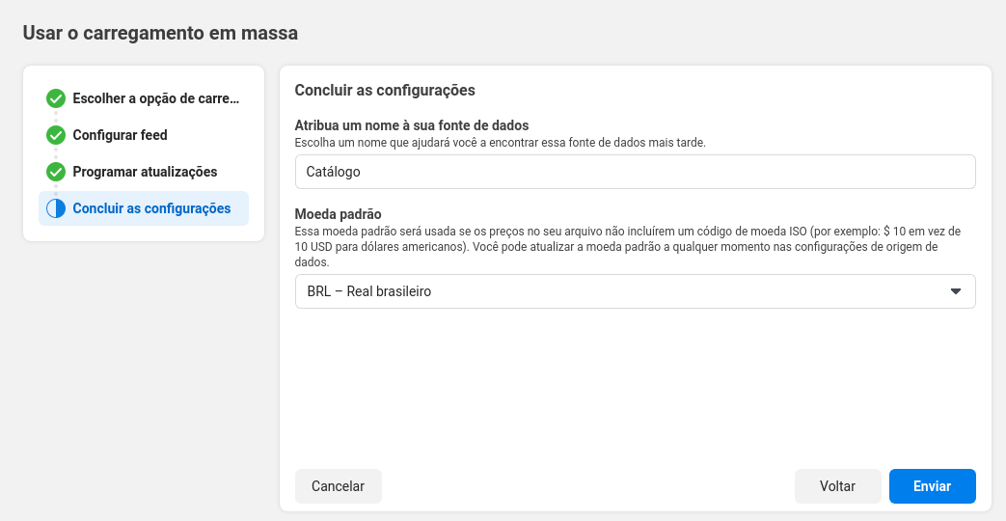This screenshot has width=1006, height=521.
Task: Click the page heading 'Usar o carregamento em massa'
Action: click(160, 33)
